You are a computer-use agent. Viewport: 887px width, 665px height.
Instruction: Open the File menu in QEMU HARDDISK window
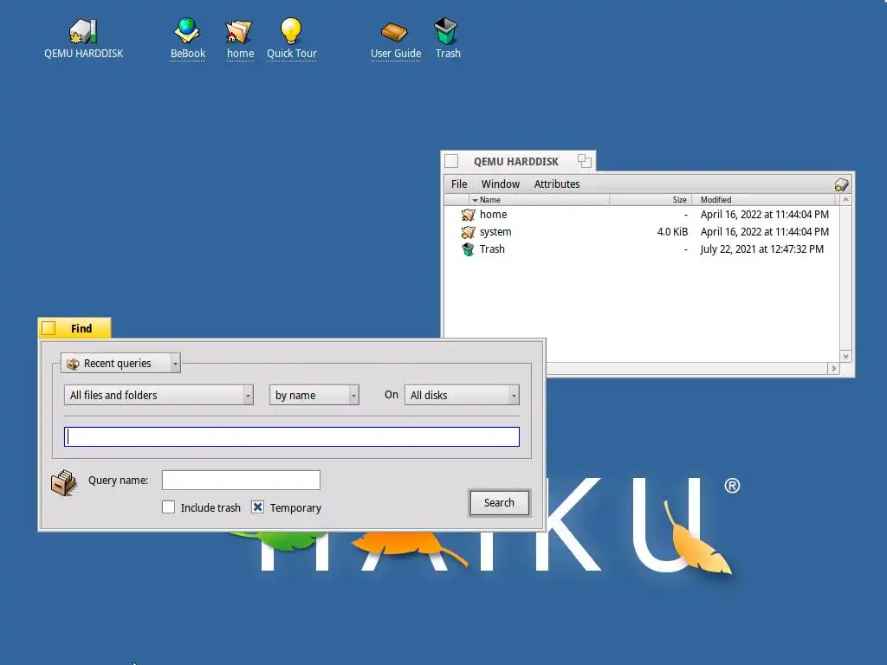coord(459,184)
